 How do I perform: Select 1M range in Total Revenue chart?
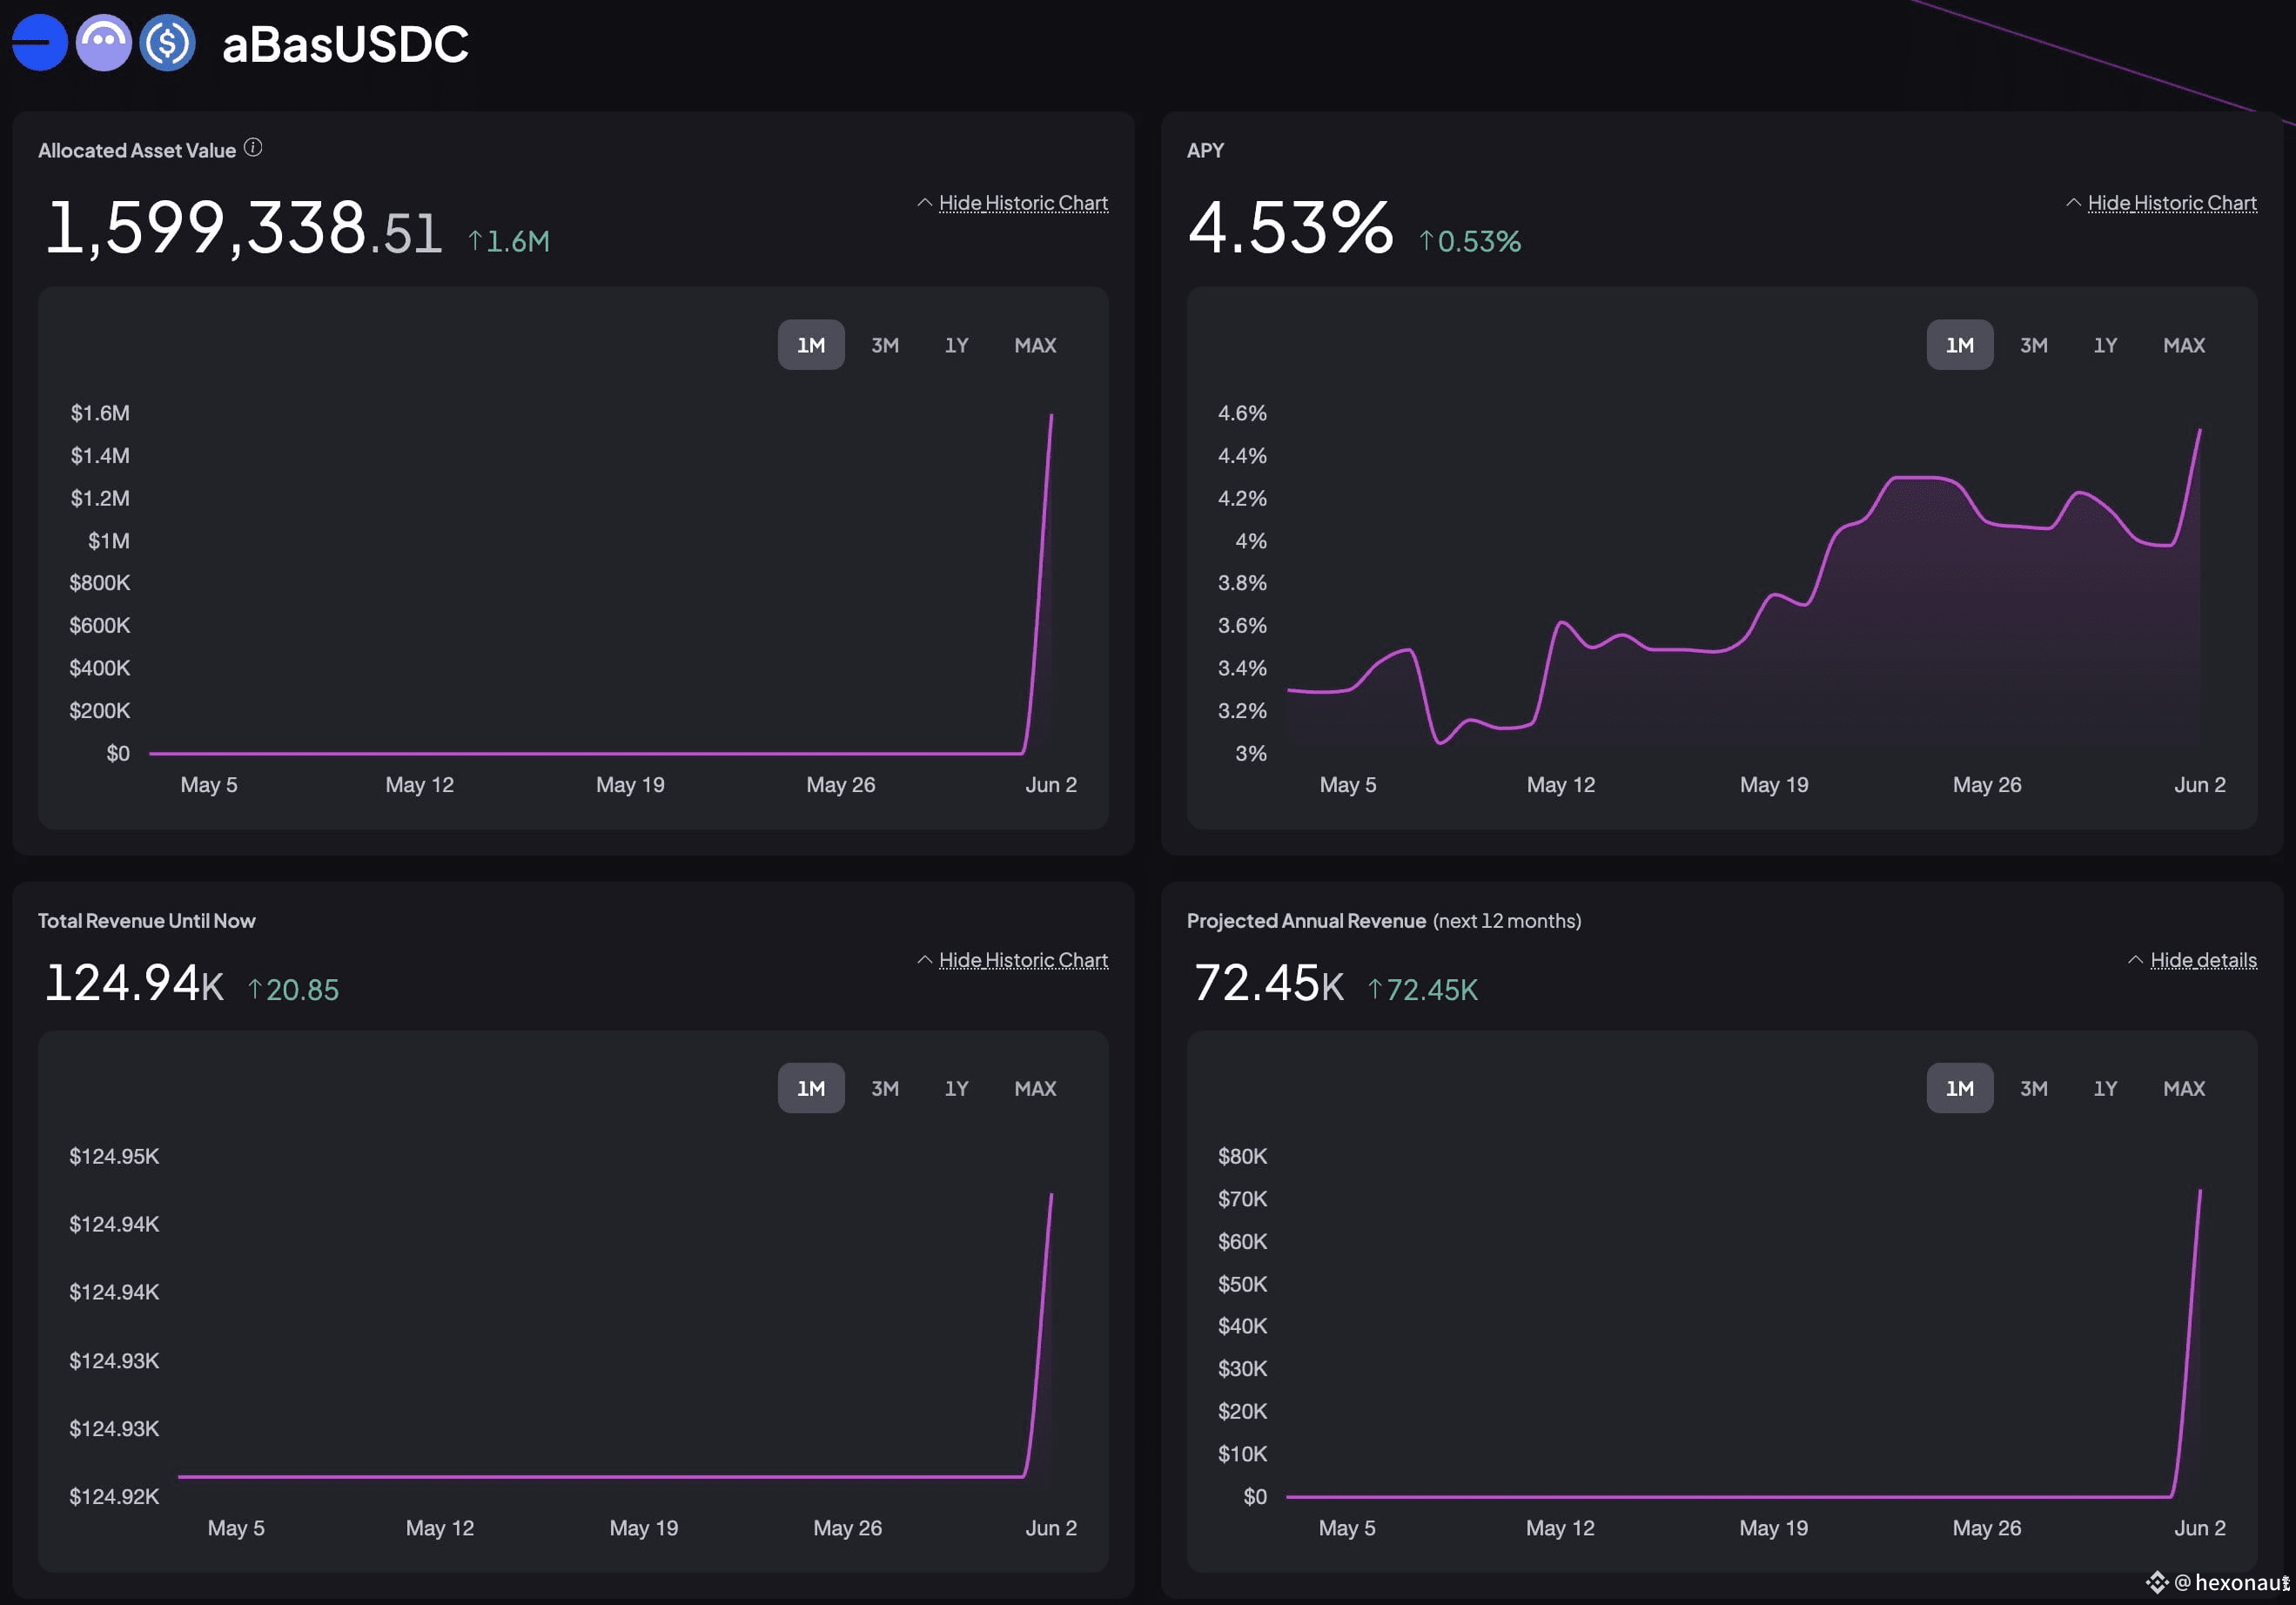click(x=811, y=1088)
